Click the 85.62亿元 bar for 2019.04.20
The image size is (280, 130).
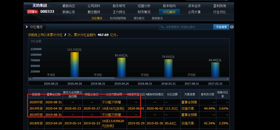pyautogui.click(x=121, y=67)
